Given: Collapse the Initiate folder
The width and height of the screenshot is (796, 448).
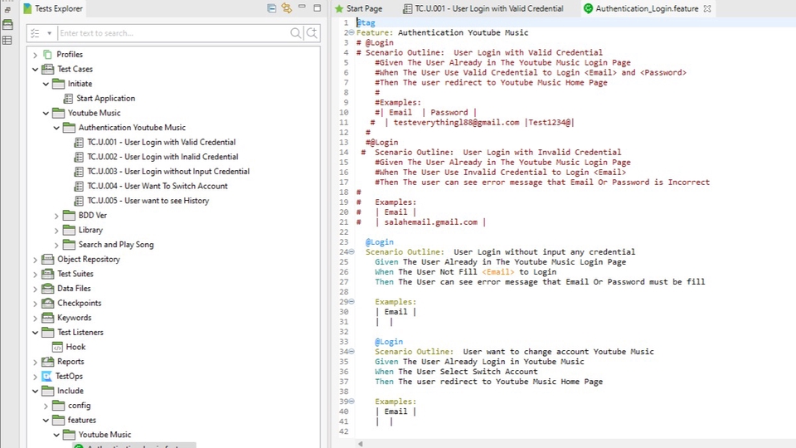Looking at the screenshot, I should click(46, 84).
